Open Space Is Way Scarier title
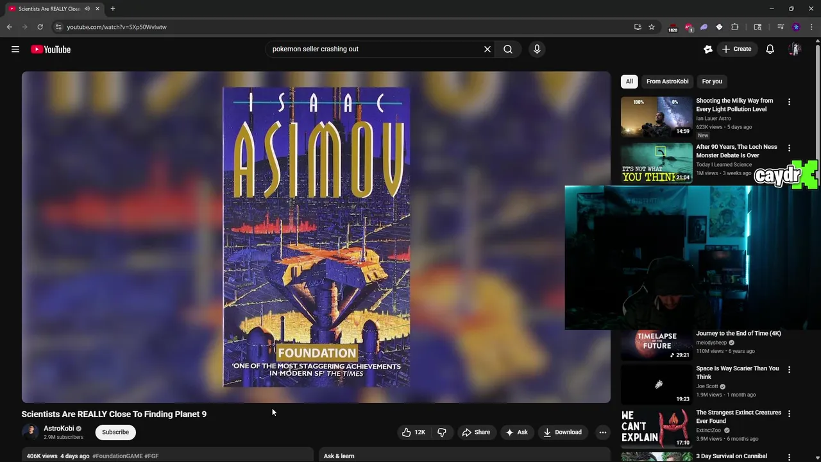The height and width of the screenshot is (462, 821). [738, 373]
